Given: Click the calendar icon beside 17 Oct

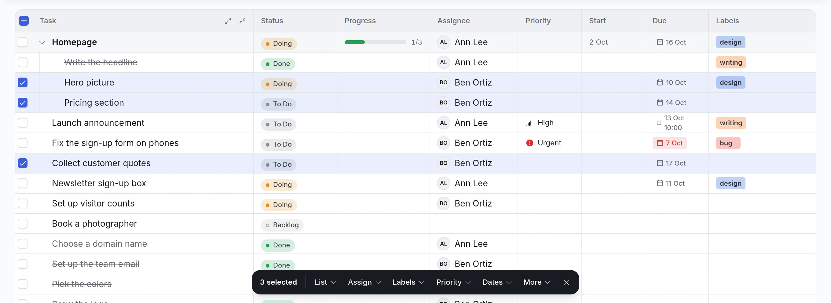Looking at the screenshot, I should [660, 163].
